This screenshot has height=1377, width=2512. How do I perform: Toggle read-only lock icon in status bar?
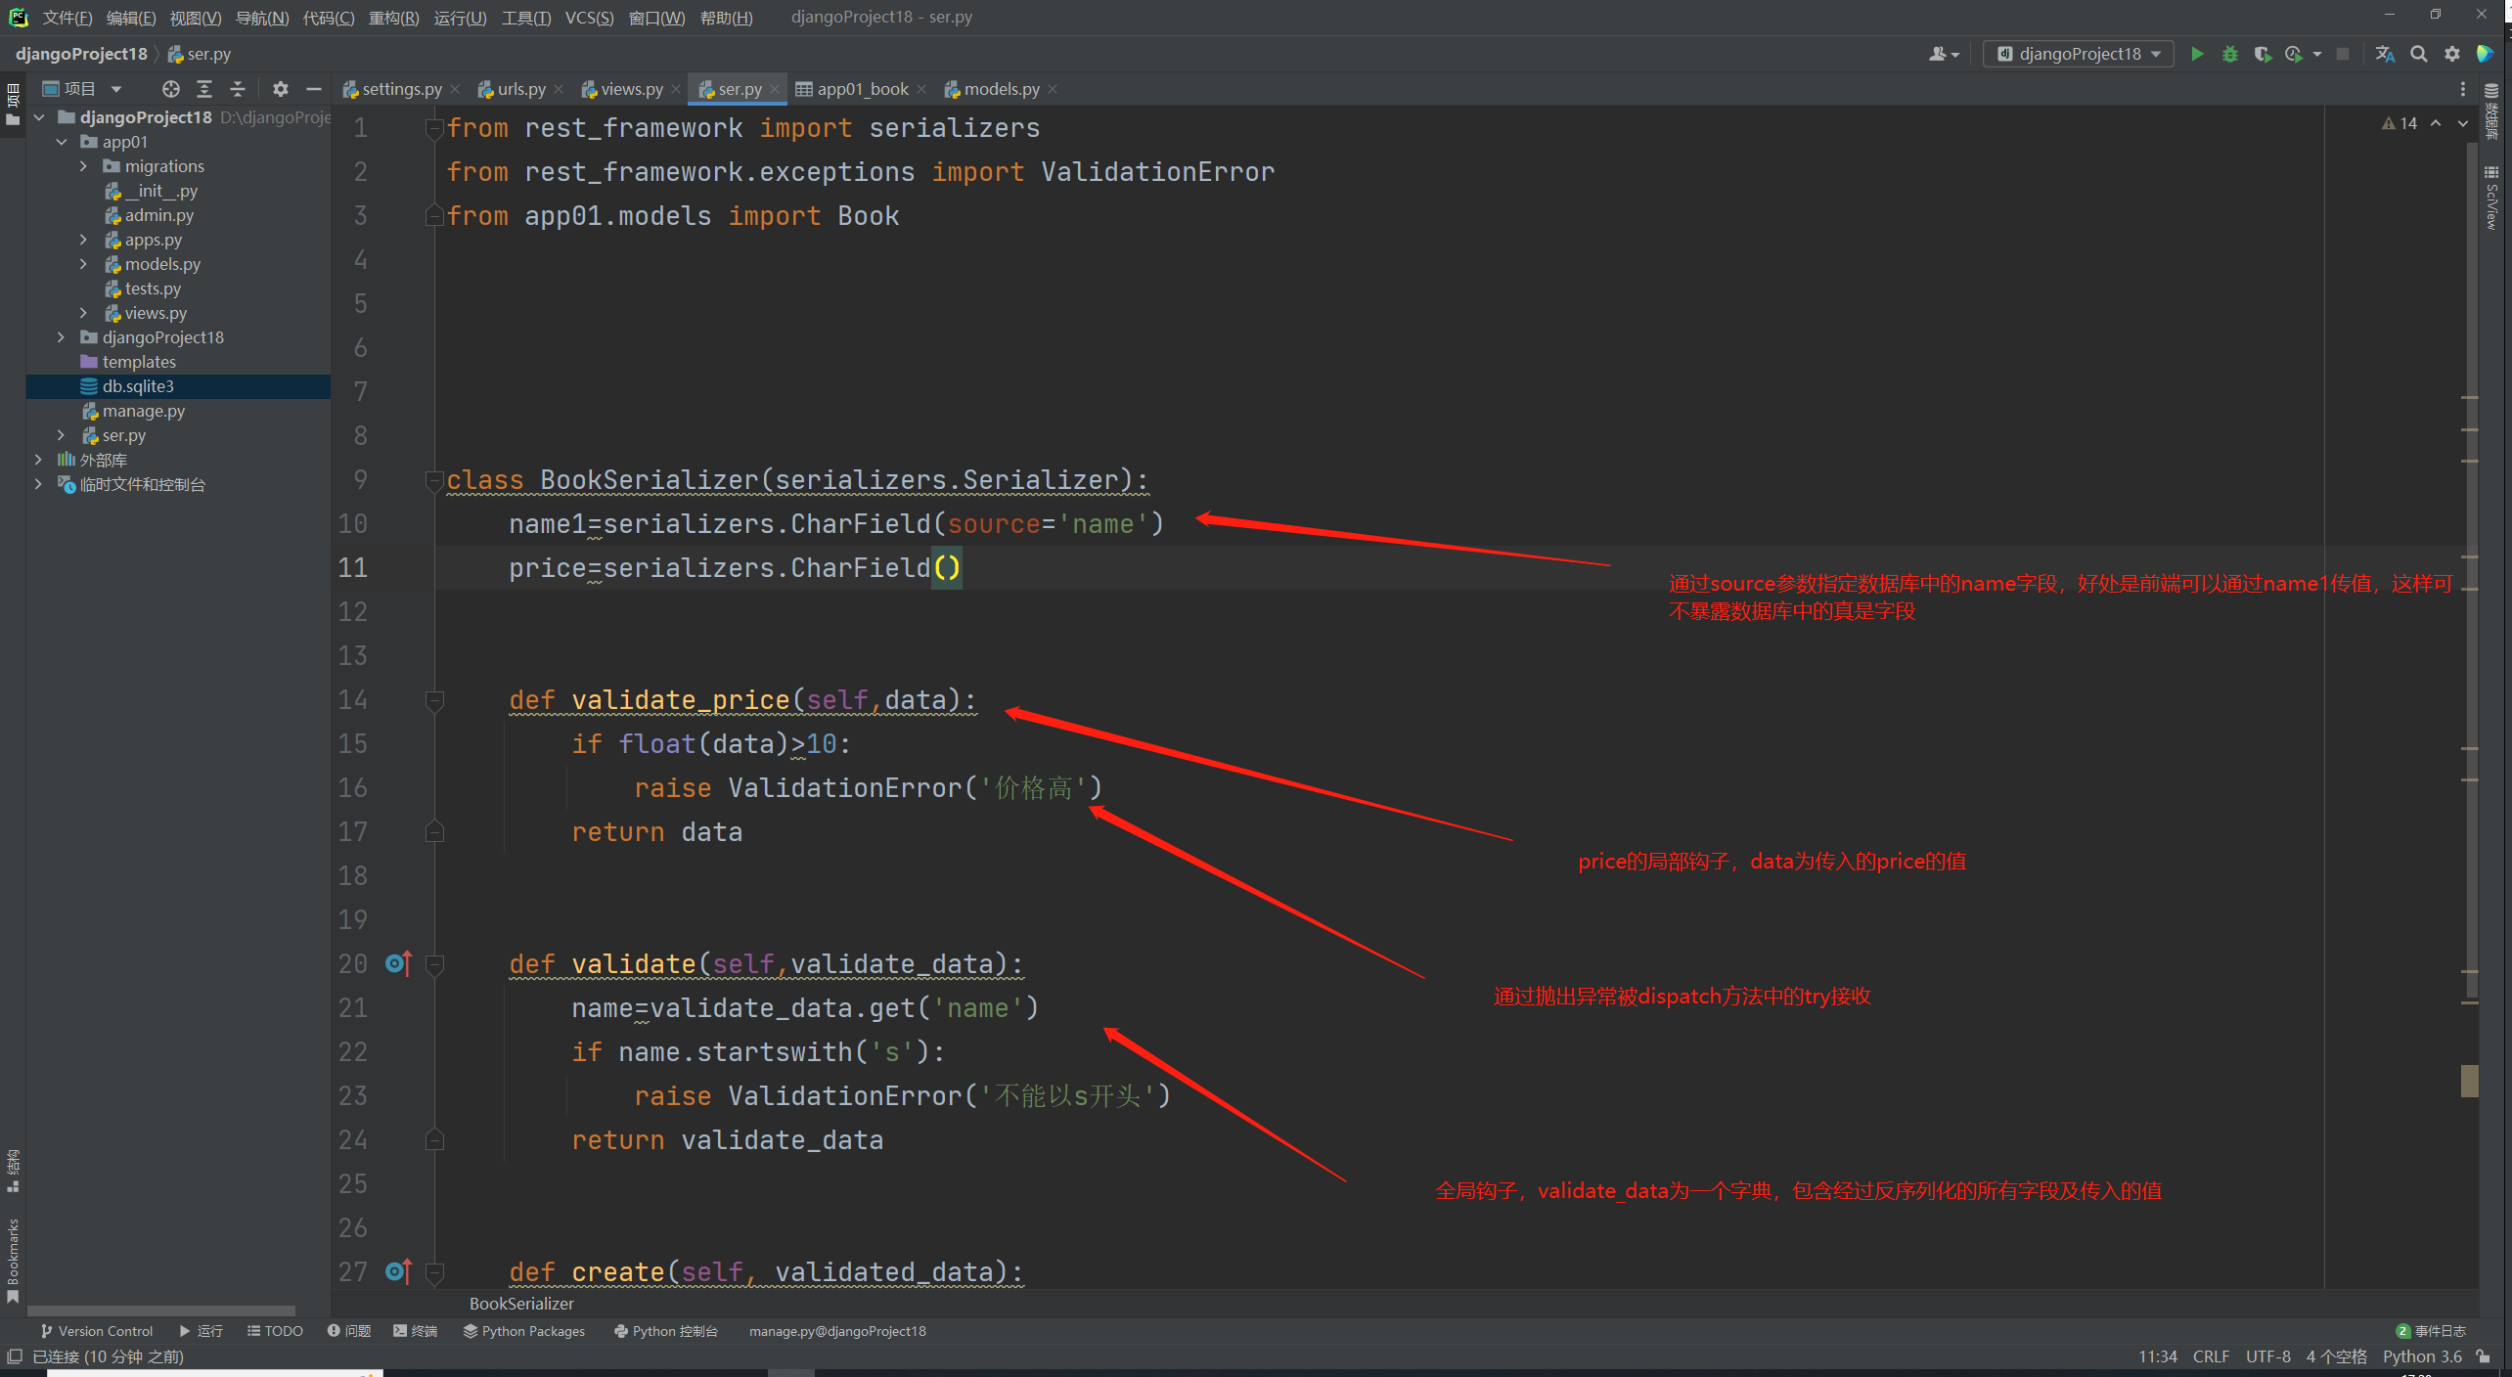click(2483, 1356)
